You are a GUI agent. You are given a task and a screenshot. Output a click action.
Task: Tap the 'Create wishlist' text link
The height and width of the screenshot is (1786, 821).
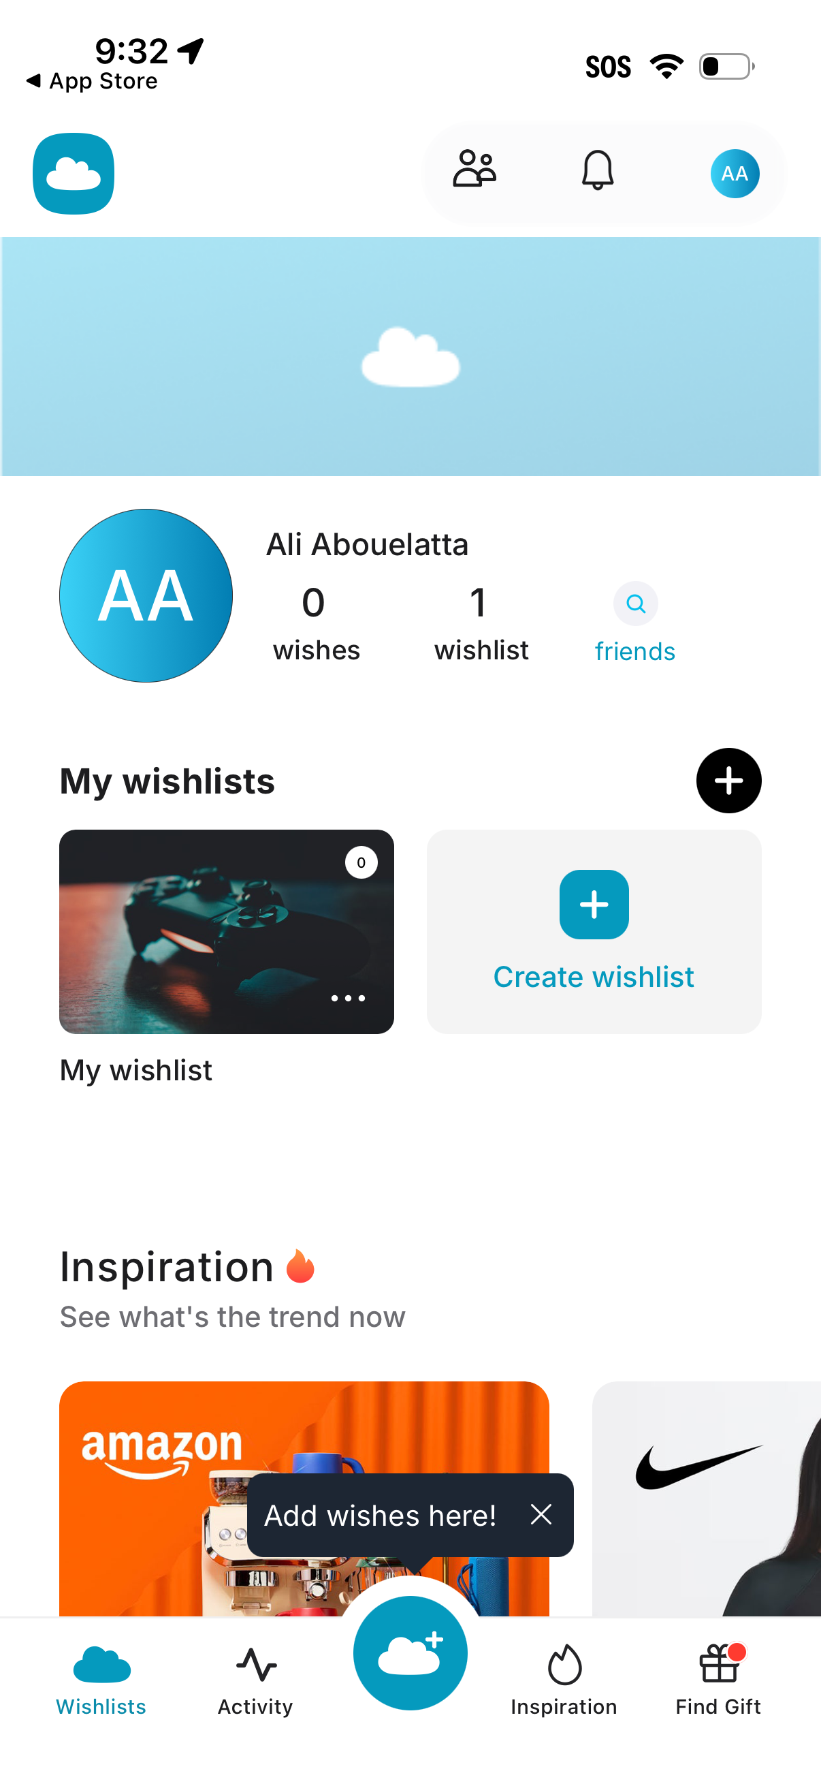(593, 977)
